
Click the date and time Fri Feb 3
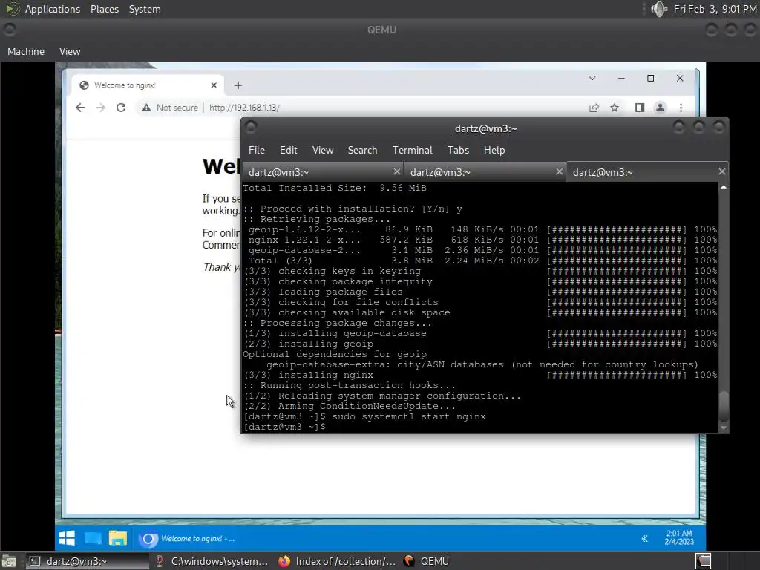(x=715, y=9)
